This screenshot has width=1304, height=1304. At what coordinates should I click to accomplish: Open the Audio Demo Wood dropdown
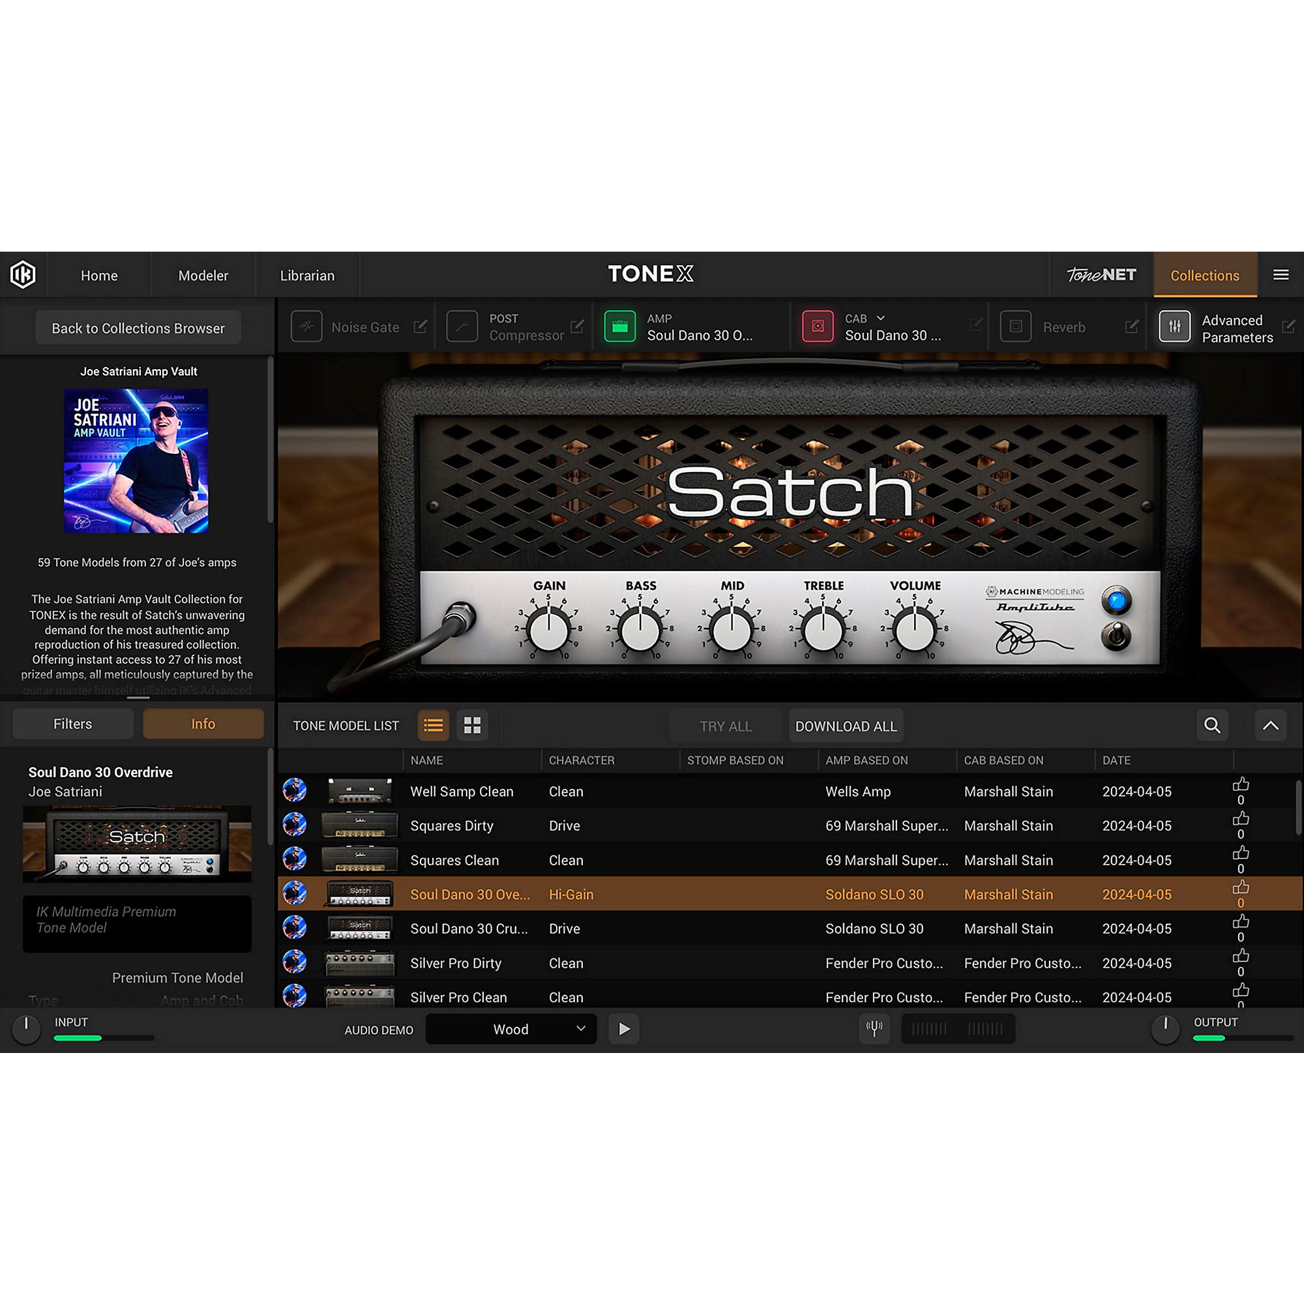[511, 1029]
